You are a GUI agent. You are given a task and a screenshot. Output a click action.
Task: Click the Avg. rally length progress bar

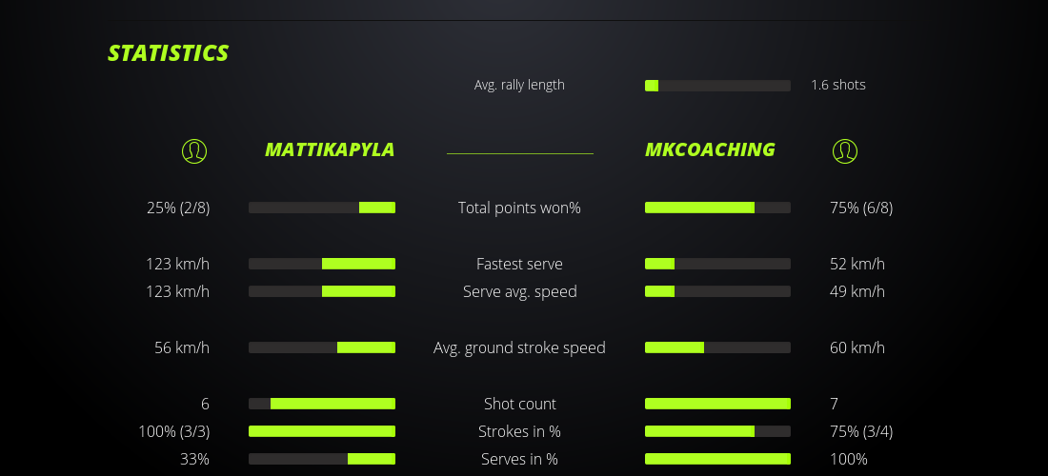click(x=717, y=86)
